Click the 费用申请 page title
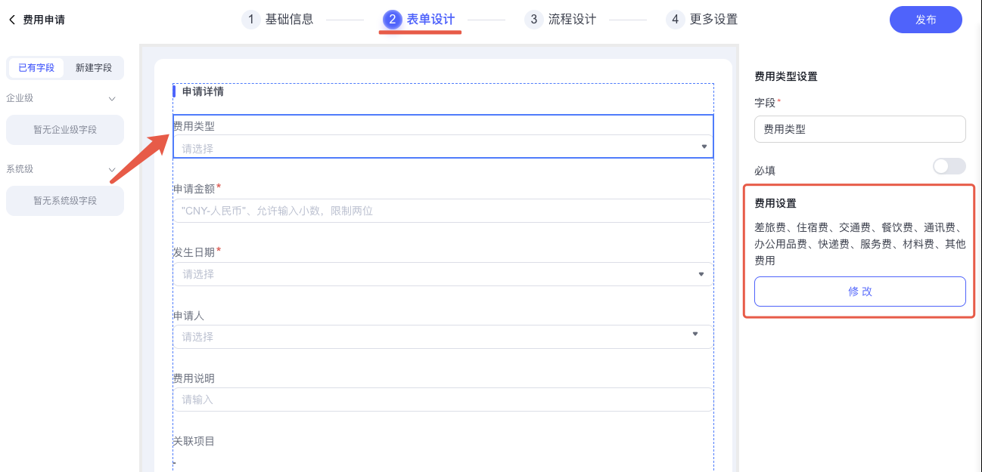 coord(44,20)
